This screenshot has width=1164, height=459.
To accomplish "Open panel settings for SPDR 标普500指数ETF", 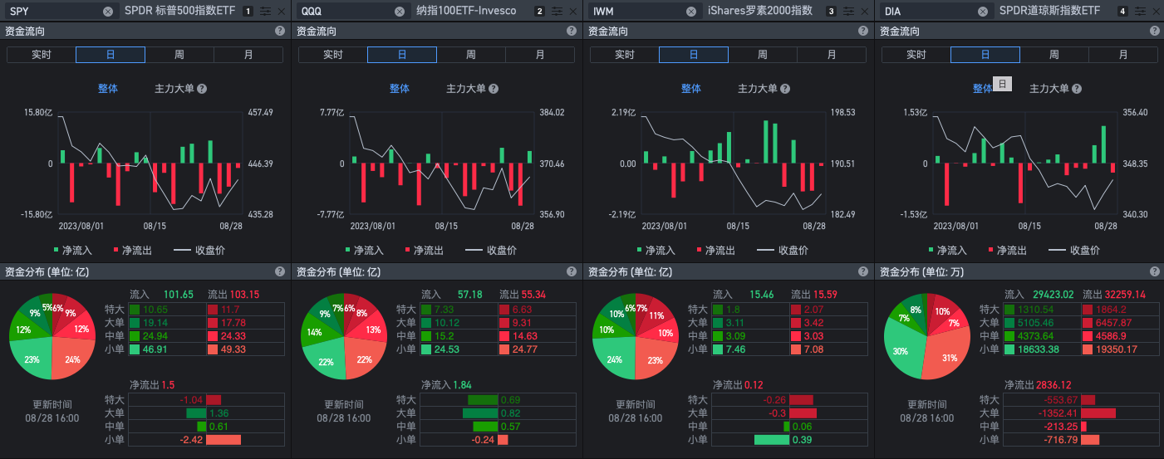I will coord(266,12).
